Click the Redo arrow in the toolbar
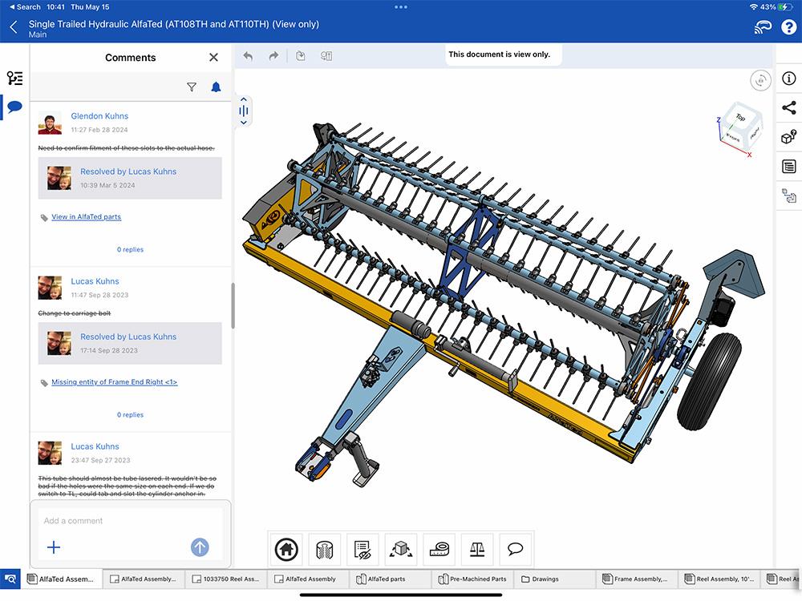802x601 pixels. tap(273, 55)
